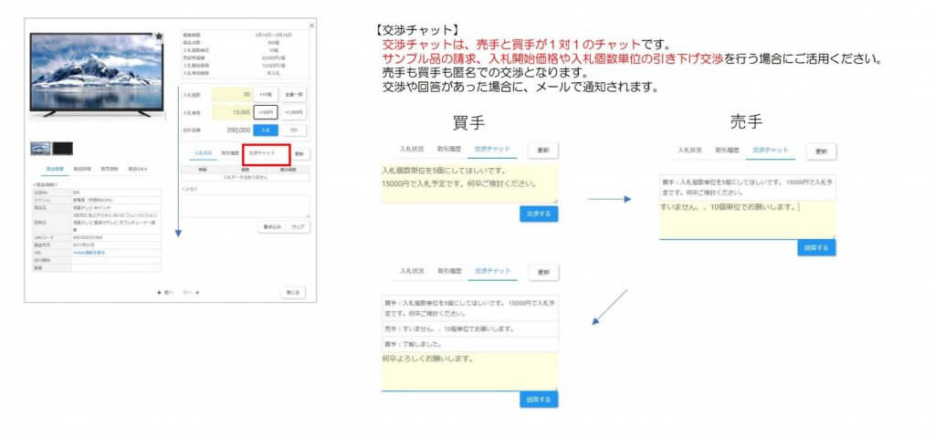Click 回答する button in lower 買手 panel
The image size is (935, 437).
539,400
